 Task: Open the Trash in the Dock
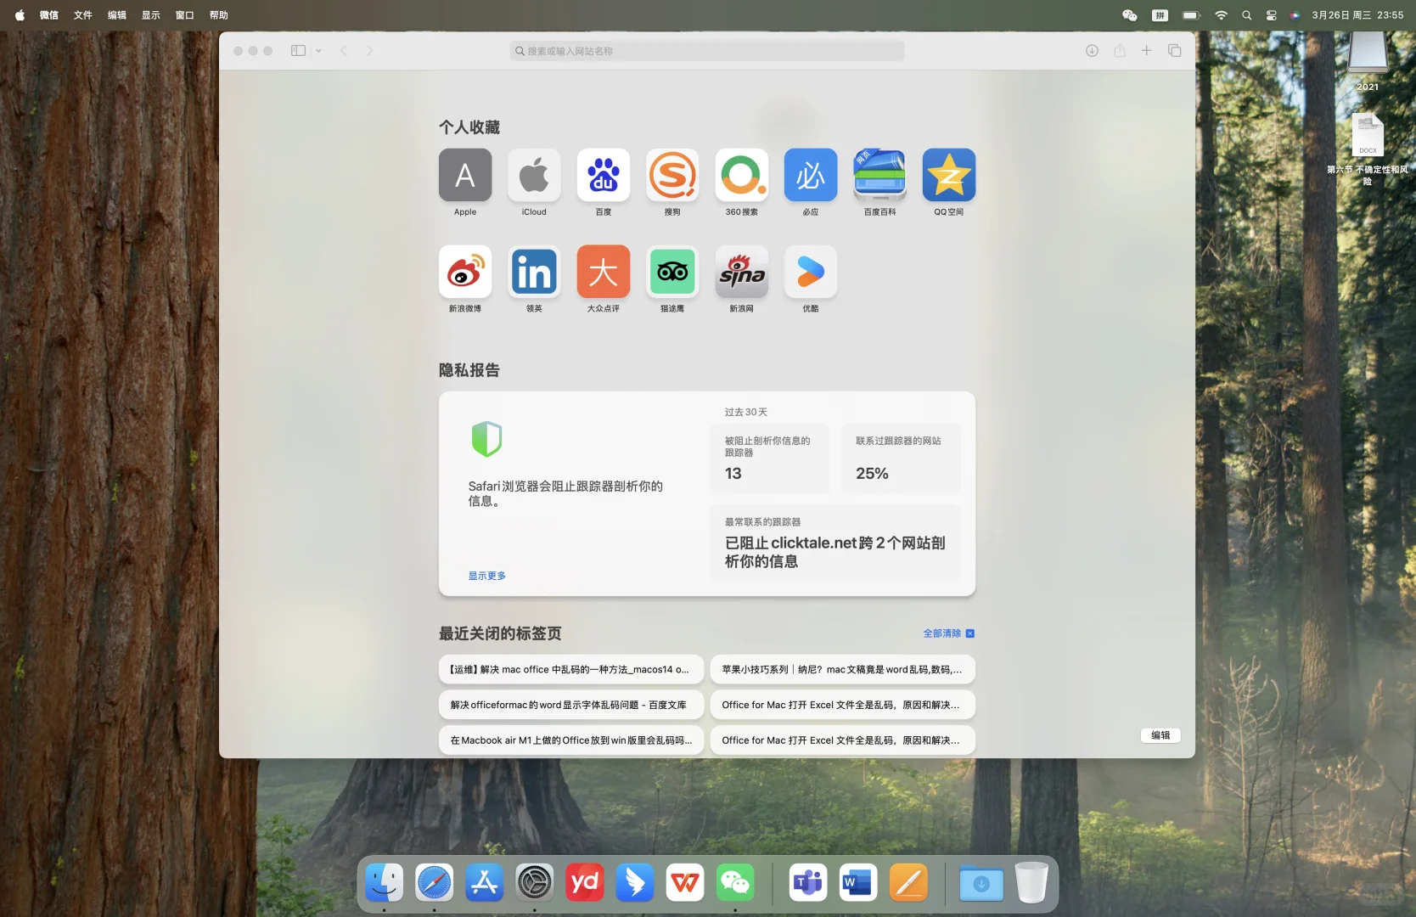click(x=1031, y=883)
